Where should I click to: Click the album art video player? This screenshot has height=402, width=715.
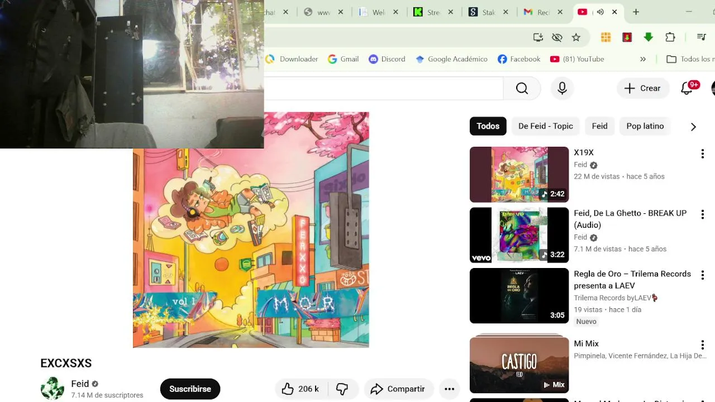pos(251,230)
